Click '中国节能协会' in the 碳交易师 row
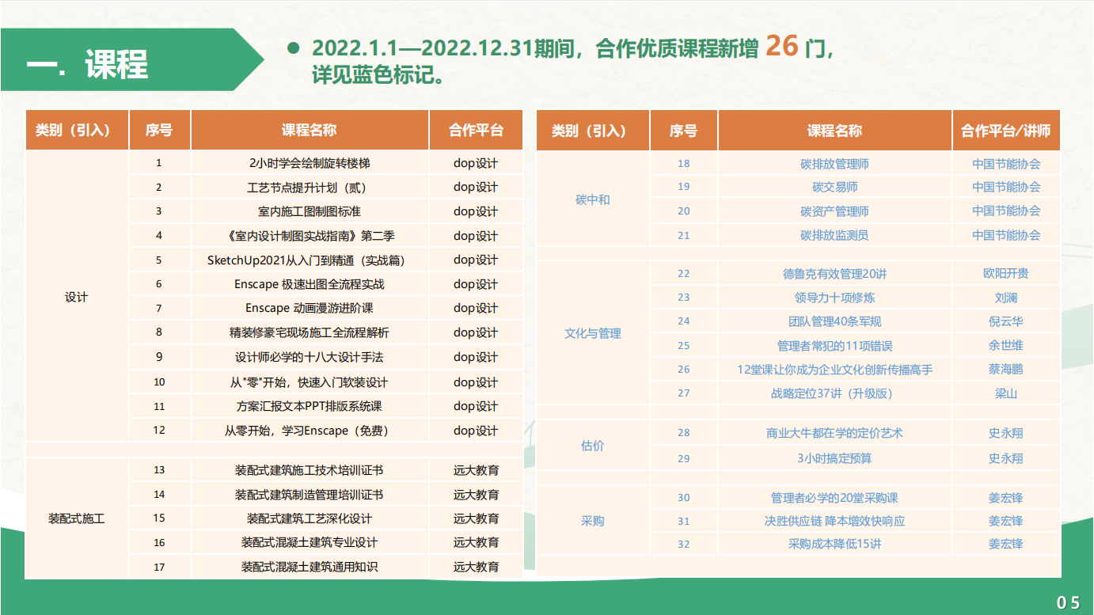Image resolution: width=1094 pixels, height=615 pixels. (1006, 187)
